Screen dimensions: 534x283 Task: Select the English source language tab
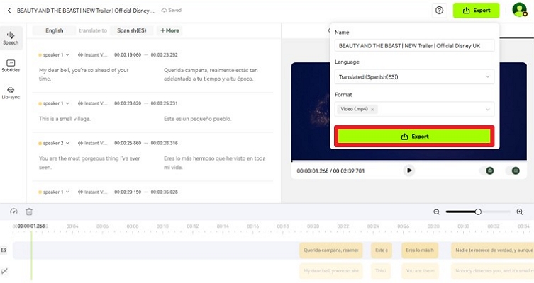pyautogui.click(x=55, y=30)
